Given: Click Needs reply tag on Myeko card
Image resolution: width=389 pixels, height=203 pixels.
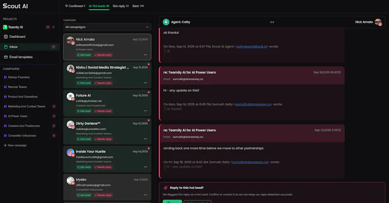Looking at the screenshot, I should coord(103,195).
